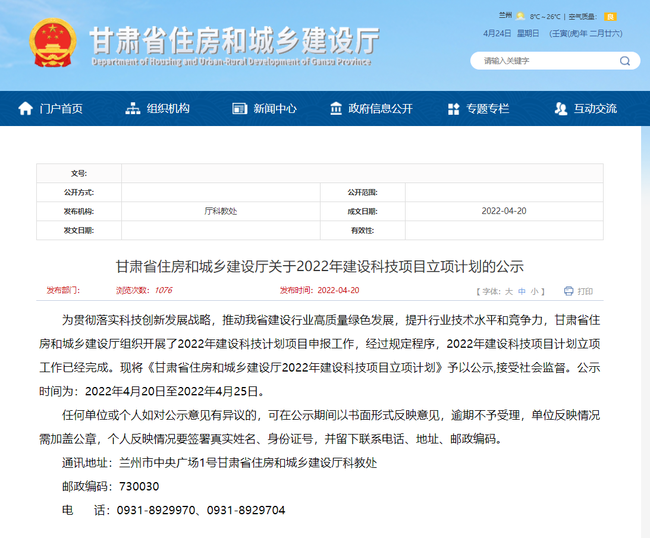650x538 pixels.
Task: Go to 门户首页 in navigation
Action: (61, 109)
